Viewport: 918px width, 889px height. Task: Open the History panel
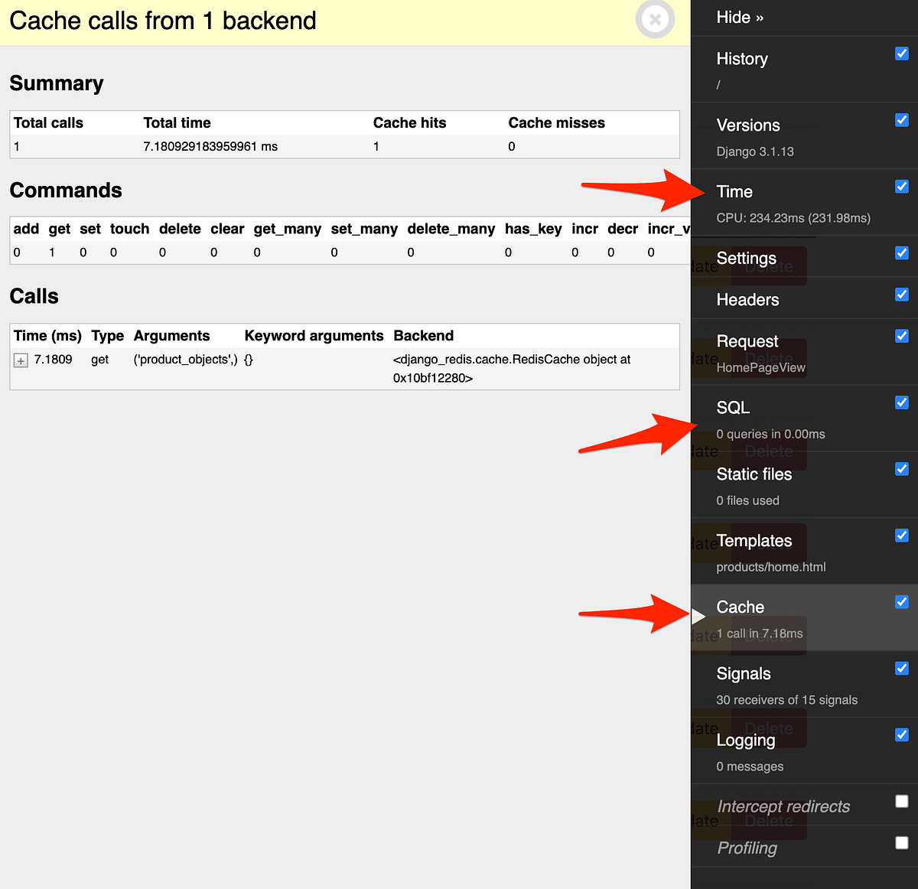point(741,59)
